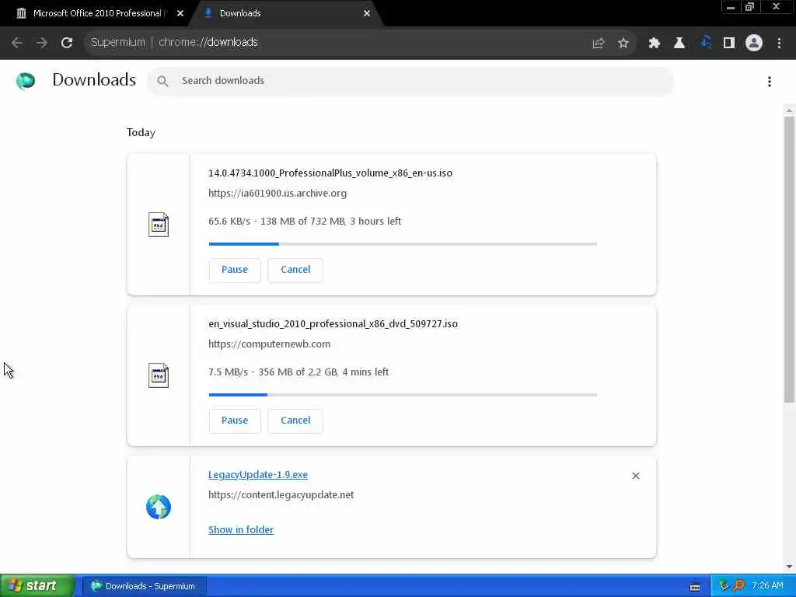
Task: Show LegacyUpdate file in folder
Action: (x=241, y=530)
